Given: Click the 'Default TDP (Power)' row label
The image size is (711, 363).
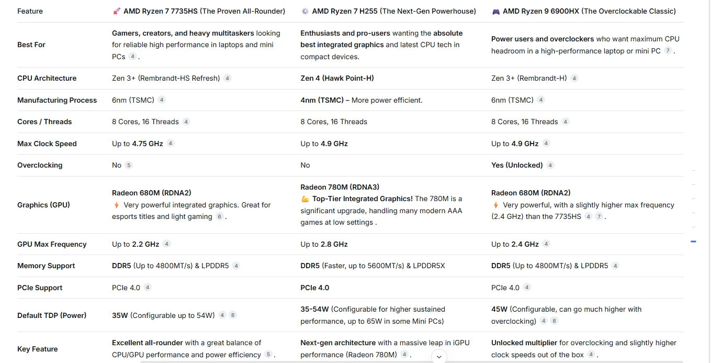Looking at the screenshot, I should pyautogui.click(x=52, y=315).
